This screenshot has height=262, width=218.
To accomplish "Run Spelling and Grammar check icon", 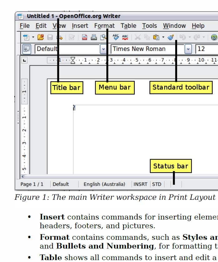I will (x=115, y=37).
